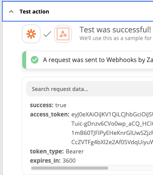Click the We'll use this as sample text
This screenshot has height=175, width=153.
point(116,38)
